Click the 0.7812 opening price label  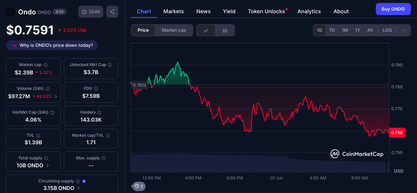coord(140,85)
